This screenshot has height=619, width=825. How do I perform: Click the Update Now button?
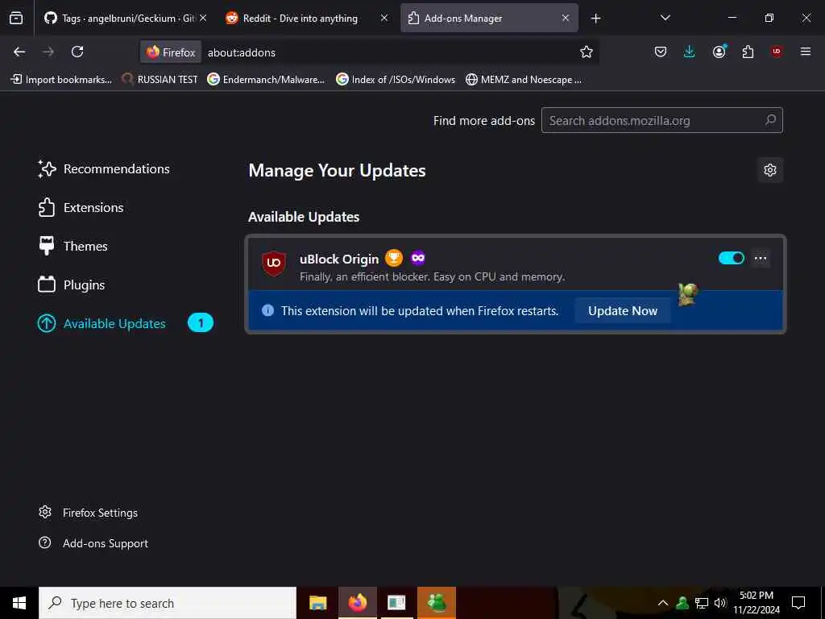[x=623, y=310]
